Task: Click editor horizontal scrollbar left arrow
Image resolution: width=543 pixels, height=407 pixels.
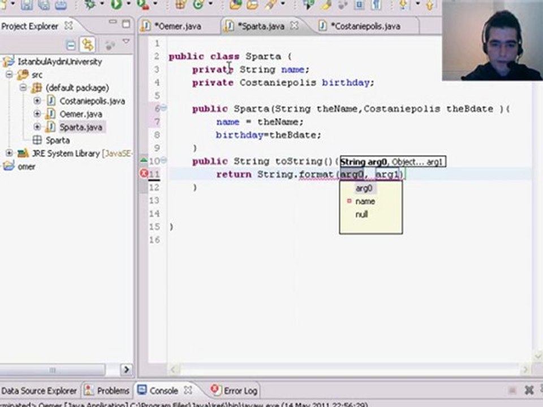Action: [x=174, y=370]
